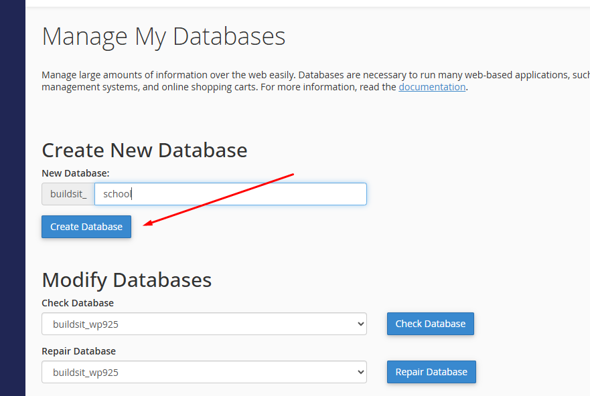Click the Repair Database button

pos(431,372)
